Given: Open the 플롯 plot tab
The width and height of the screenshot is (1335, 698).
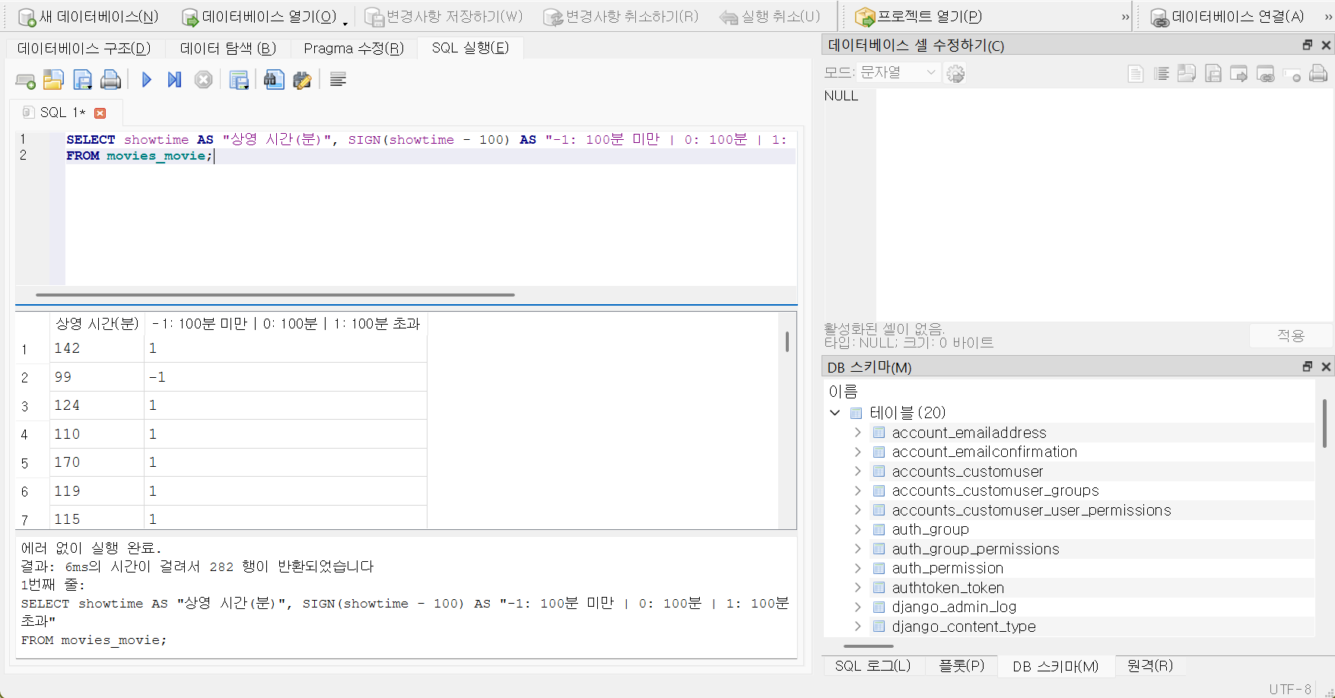Looking at the screenshot, I should coord(961,666).
